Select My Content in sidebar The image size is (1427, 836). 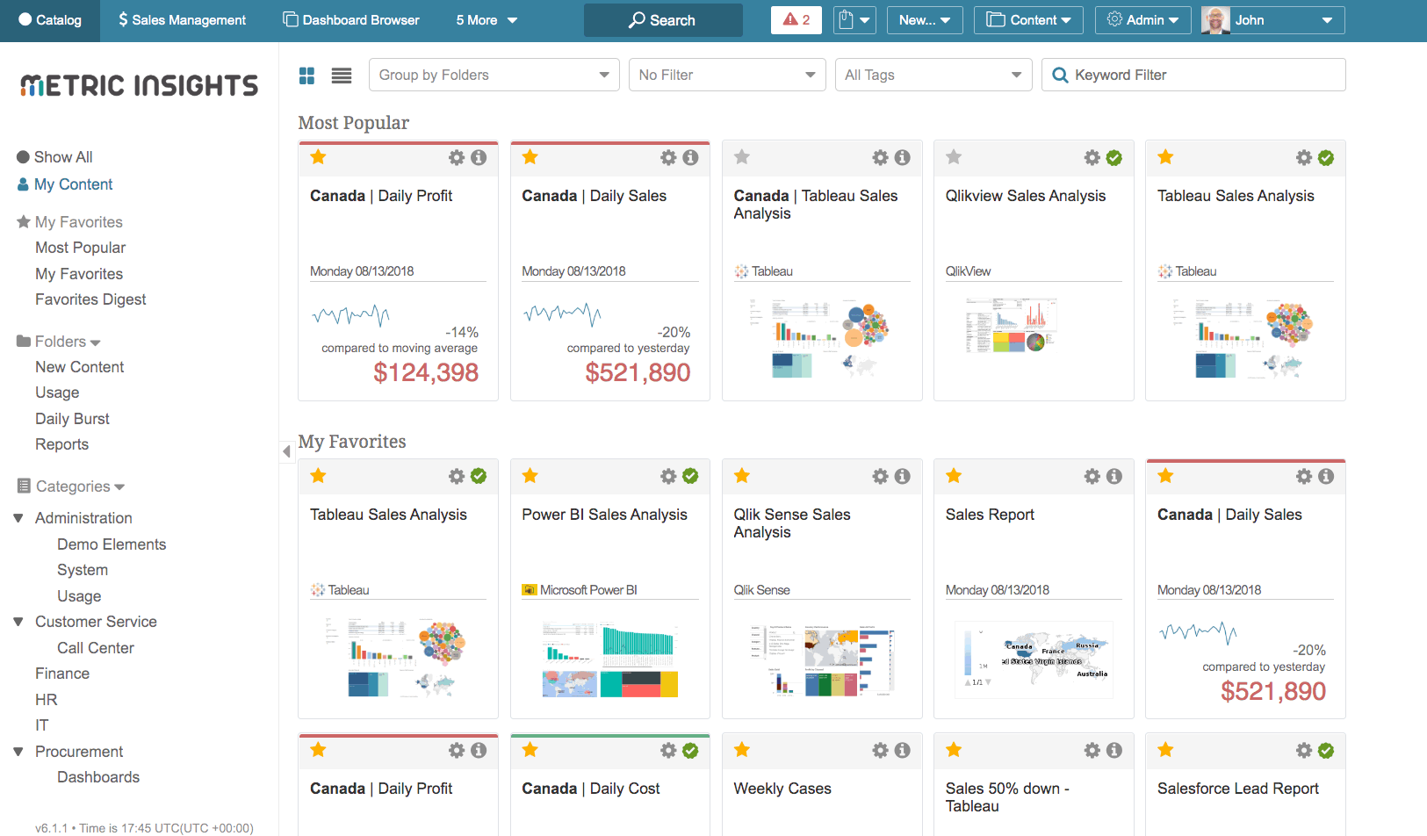(65, 184)
